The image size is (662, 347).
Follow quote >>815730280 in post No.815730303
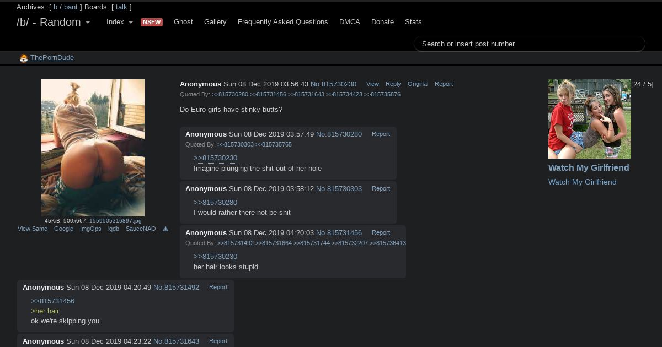coord(215,203)
